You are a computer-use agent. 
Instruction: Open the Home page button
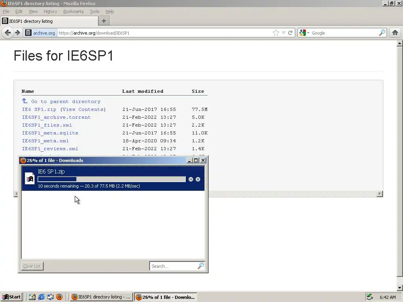point(395,33)
